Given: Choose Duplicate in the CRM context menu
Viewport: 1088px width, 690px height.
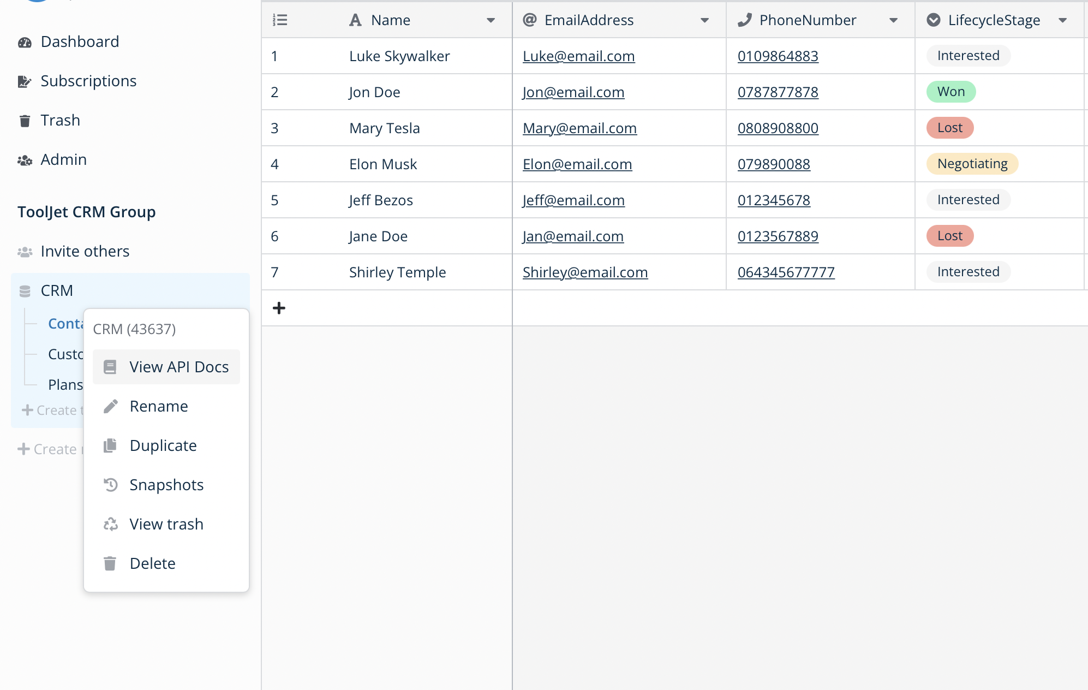Looking at the screenshot, I should [163, 445].
